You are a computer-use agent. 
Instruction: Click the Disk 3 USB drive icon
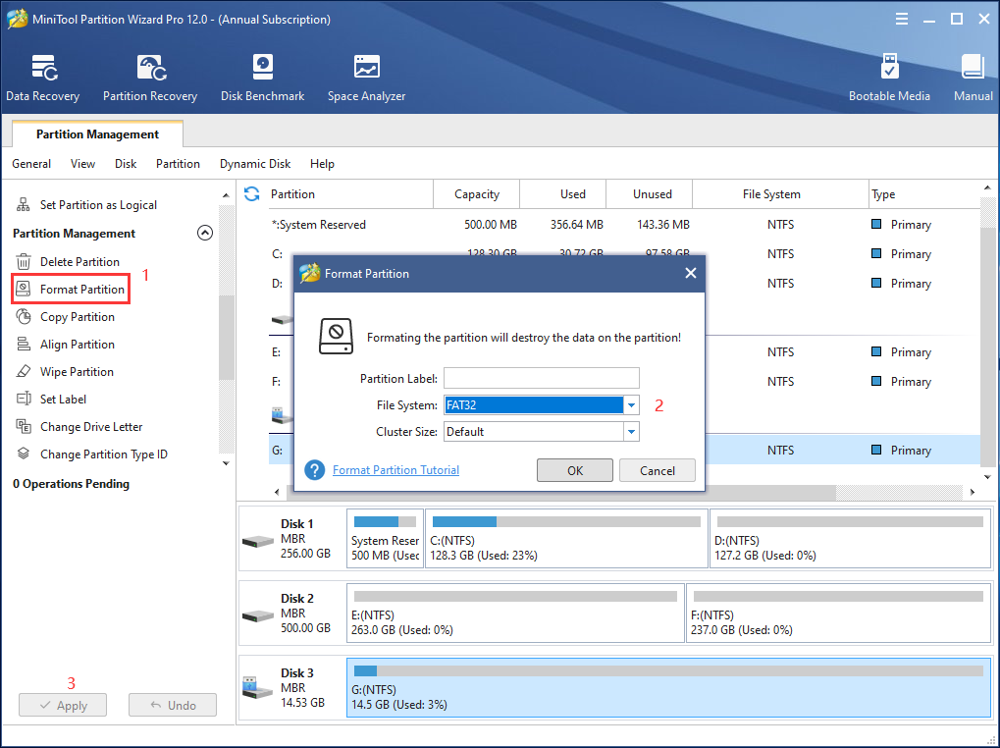(x=258, y=688)
